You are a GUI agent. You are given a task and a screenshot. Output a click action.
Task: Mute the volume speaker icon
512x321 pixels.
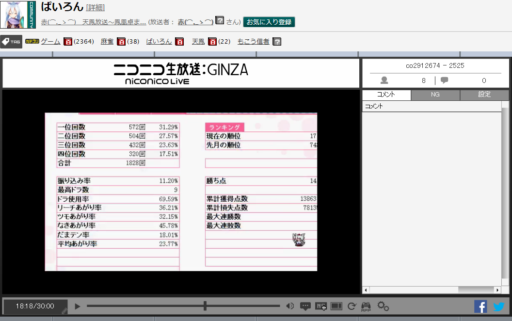[290, 306]
